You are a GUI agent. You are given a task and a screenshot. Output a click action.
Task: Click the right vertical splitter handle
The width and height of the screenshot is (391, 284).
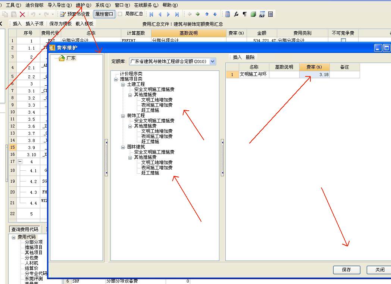[x=222, y=158]
